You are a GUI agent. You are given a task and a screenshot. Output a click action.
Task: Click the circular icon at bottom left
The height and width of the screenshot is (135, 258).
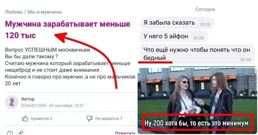click(x=10, y=133)
